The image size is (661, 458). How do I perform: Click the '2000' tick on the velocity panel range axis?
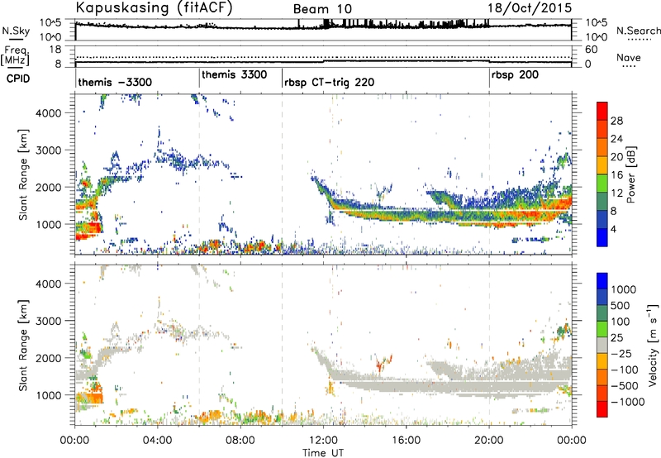tap(49, 358)
